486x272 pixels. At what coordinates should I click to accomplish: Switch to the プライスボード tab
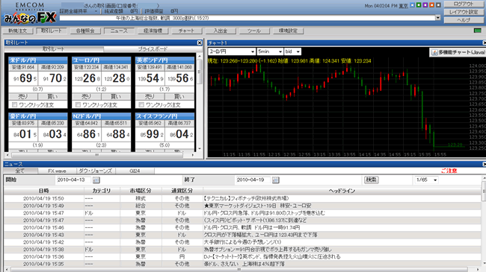(153, 49)
